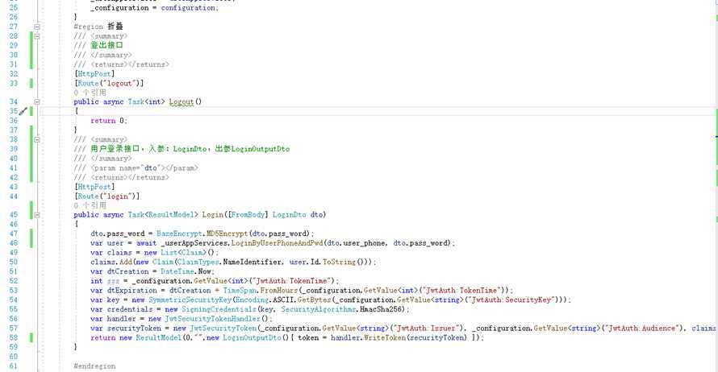Click the "login" route string
This screenshot has width=718, height=372.
pos(120,196)
